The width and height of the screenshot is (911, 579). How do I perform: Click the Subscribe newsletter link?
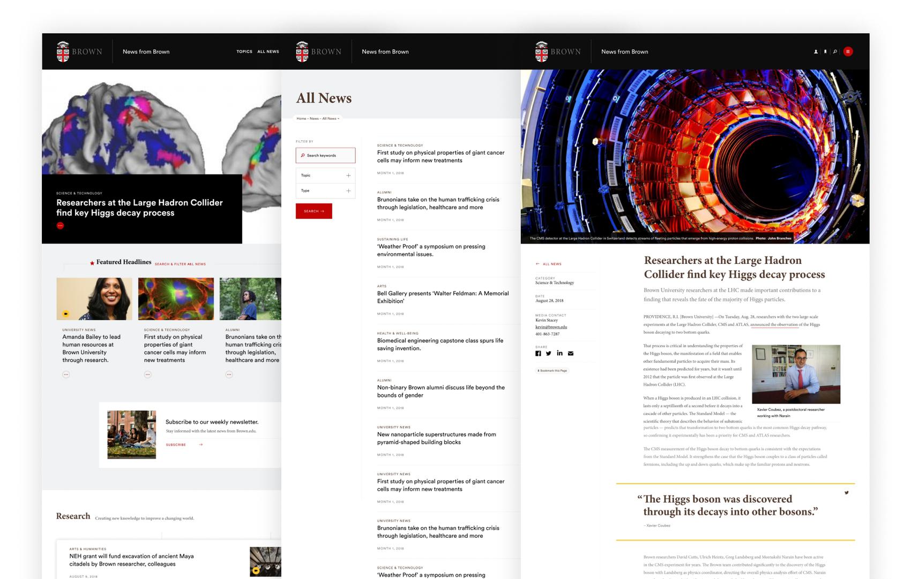pyautogui.click(x=176, y=445)
